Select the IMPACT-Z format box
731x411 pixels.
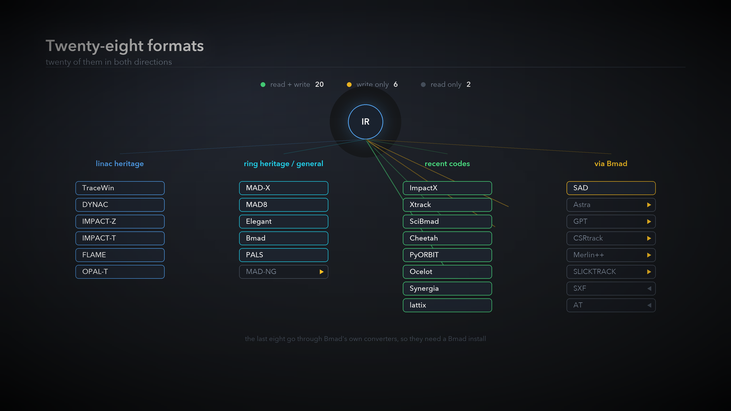120,221
